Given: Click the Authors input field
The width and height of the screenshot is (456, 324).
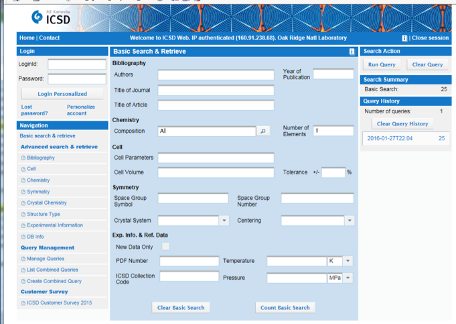Looking at the screenshot, I should point(216,74).
